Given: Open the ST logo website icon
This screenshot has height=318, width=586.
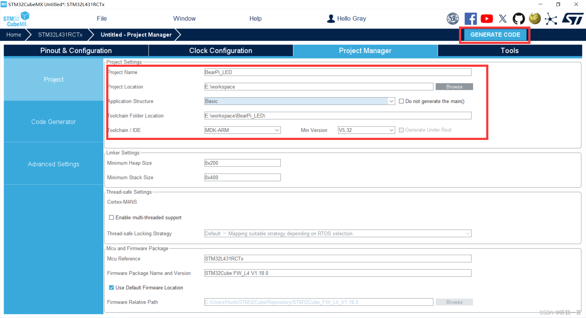Looking at the screenshot, I should [573, 19].
